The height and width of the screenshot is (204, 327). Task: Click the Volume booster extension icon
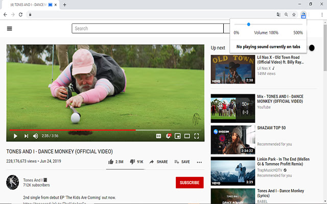303,15
